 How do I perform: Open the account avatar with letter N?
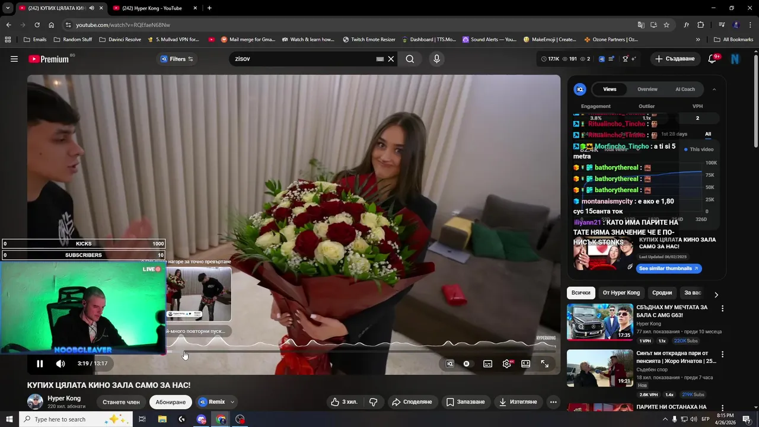(735, 59)
